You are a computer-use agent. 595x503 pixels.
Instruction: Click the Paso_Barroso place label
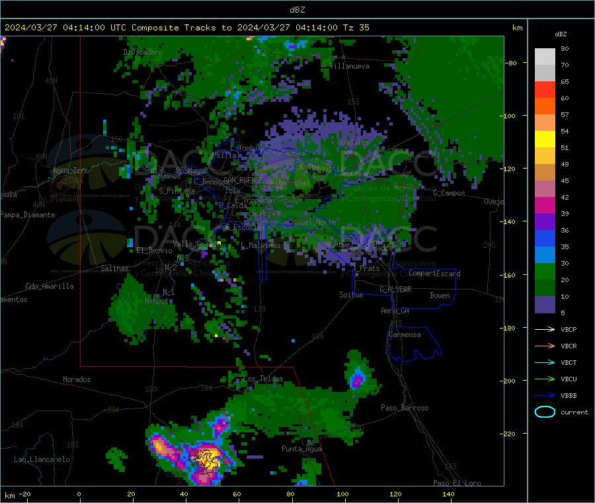(x=405, y=408)
